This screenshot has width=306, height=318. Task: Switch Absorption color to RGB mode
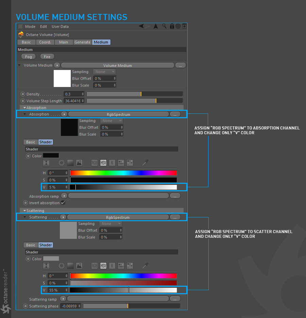tap(95, 163)
